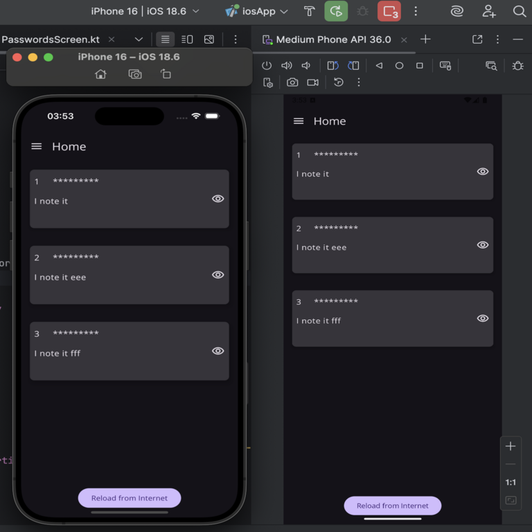This screenshot has height=532, width=532.
Task: Toggle the emulator layout inspector icon
Action: click(x=491, y=66)
